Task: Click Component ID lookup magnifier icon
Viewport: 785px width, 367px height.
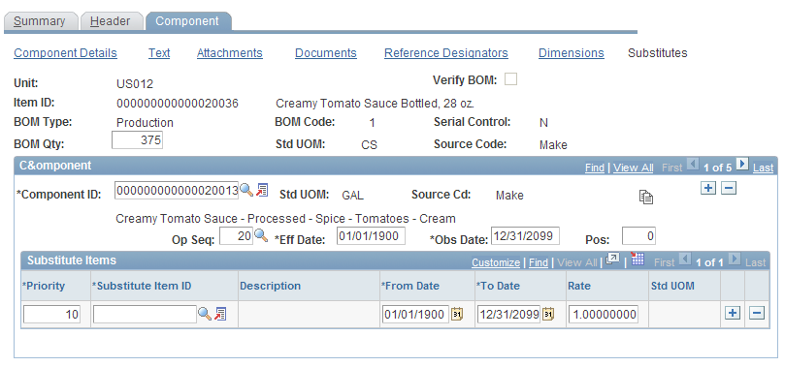Action: [x=246, y=190]
